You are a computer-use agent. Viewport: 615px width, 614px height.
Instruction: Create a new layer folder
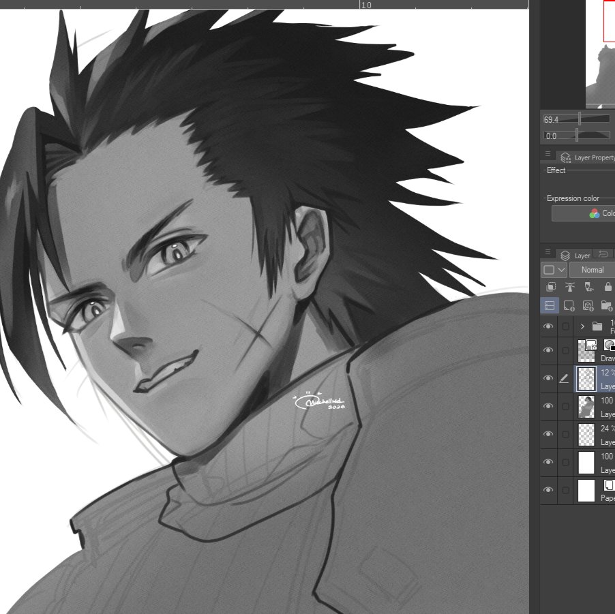[606, 306]
